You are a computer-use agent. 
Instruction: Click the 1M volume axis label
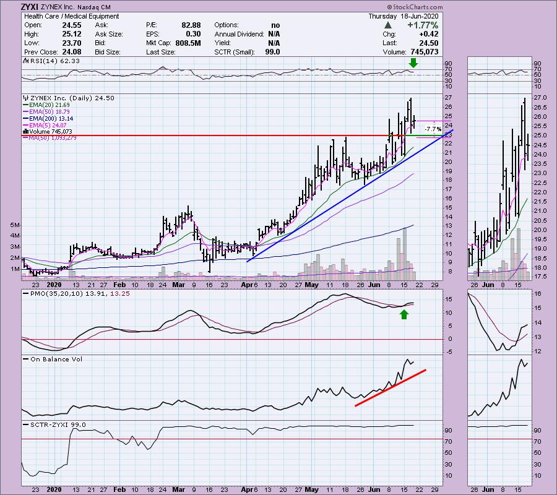15,269
